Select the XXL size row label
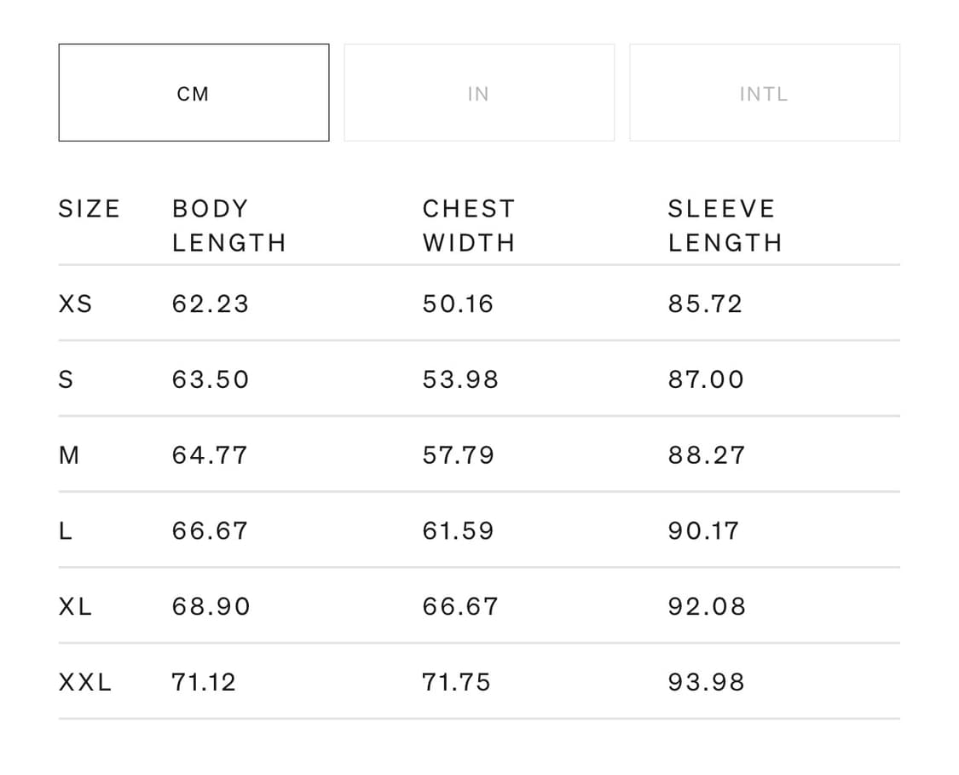 (x=85, y=682)
